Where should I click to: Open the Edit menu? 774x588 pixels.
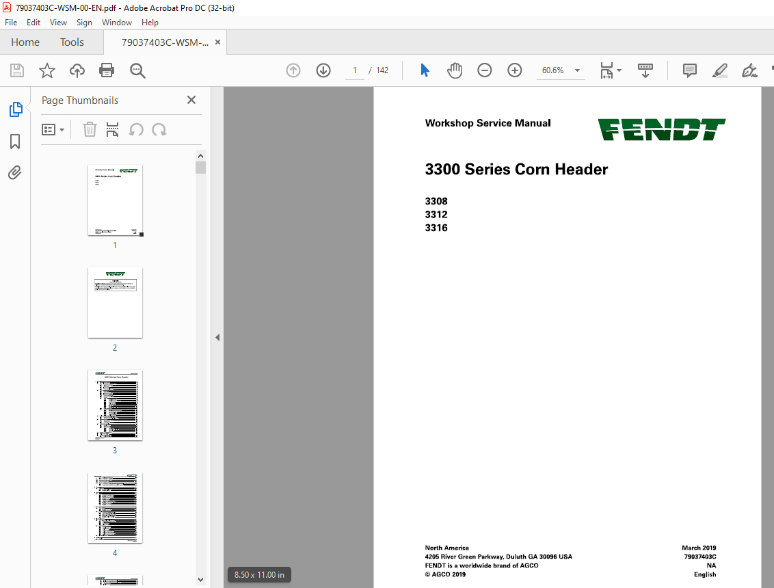33,22
